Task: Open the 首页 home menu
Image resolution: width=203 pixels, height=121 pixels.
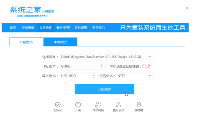Action: pyautogui.click(x=13, y=27)
